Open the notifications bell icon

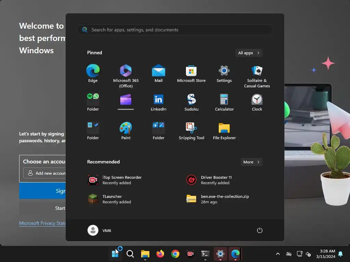(341, 254)
